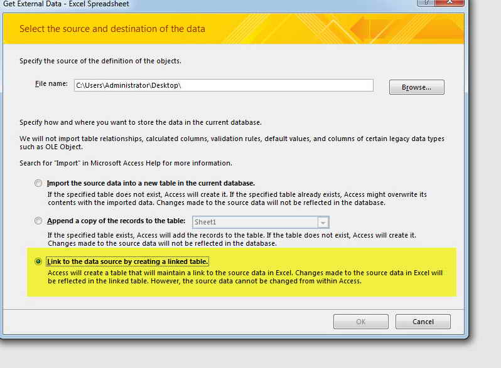
Task: Click the Browse... button
Action: tap(417, 87)
